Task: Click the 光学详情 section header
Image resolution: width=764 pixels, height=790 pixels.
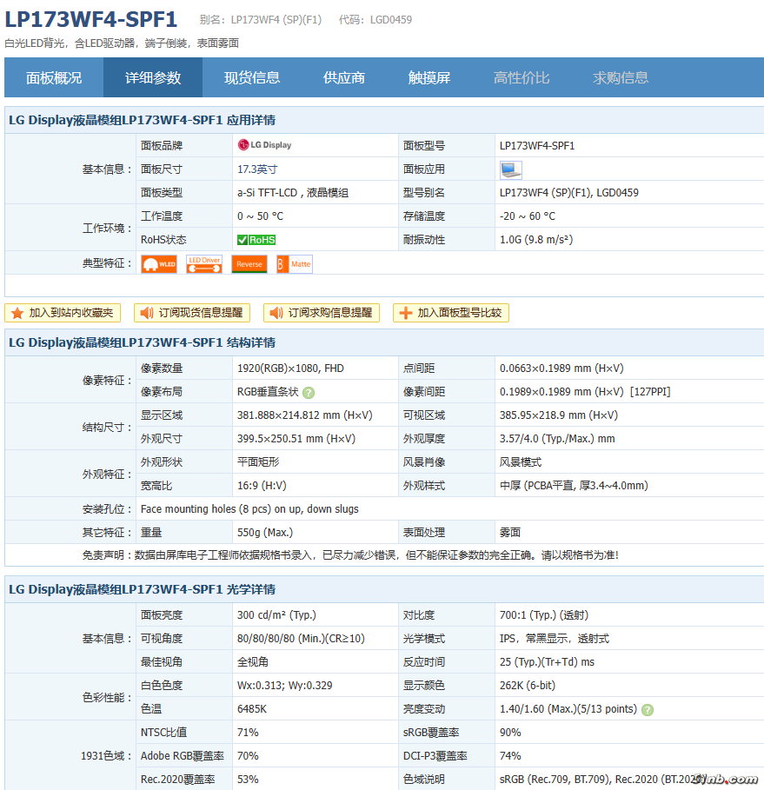Action: click(143, 589)
